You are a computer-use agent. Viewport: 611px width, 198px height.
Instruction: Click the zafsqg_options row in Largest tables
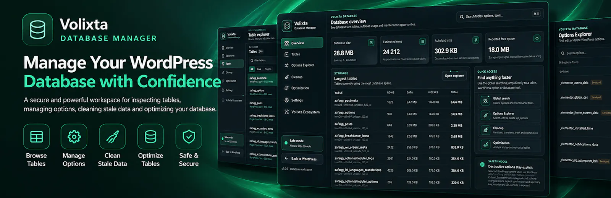[401, 114]
